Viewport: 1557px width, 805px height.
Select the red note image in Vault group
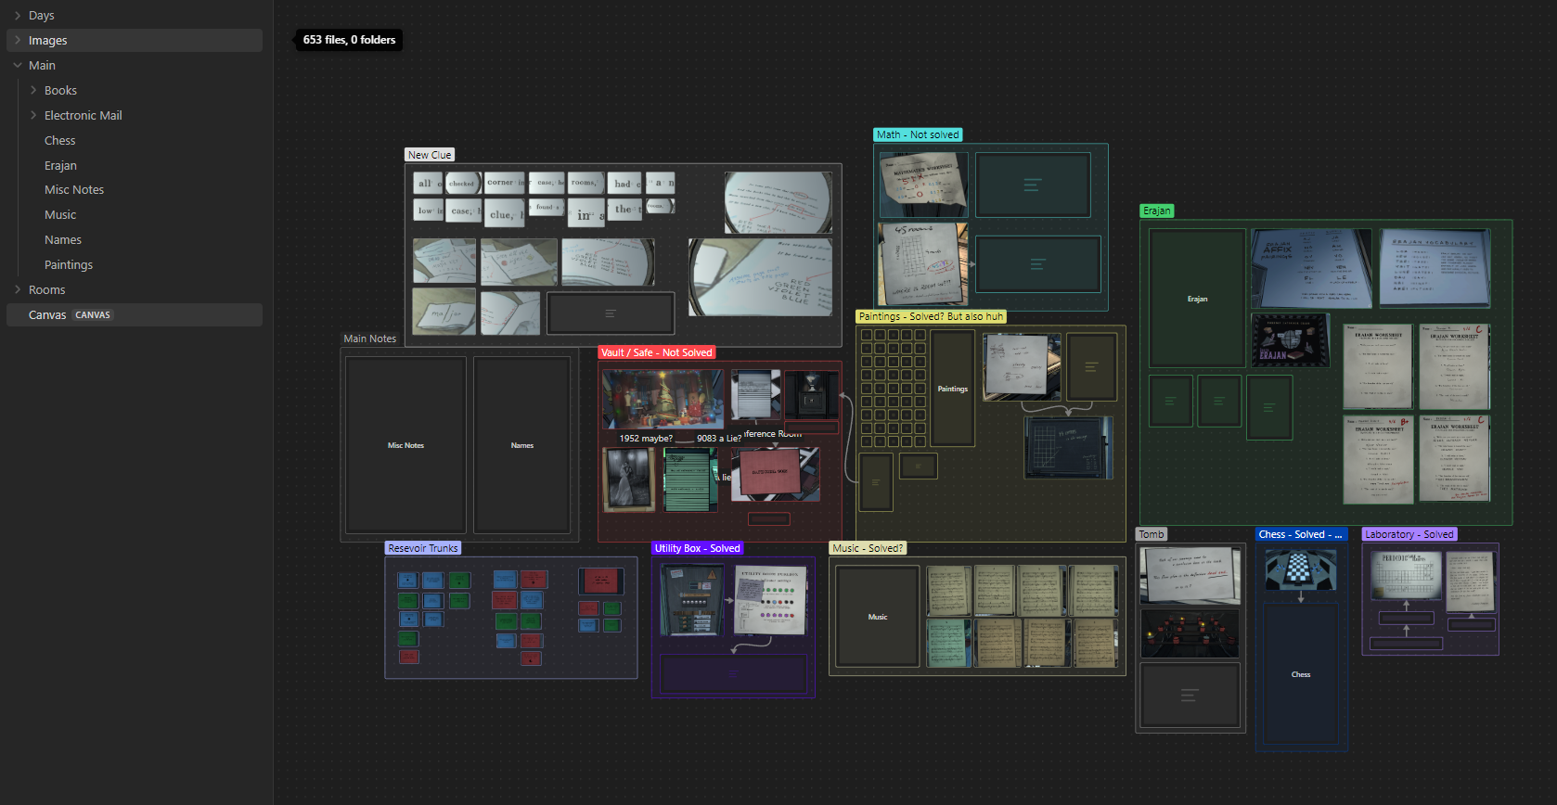pos(775,475)
